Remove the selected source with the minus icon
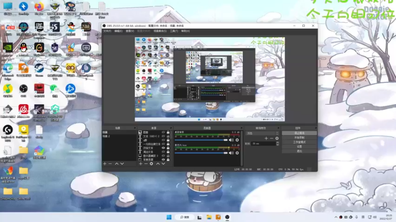The width and height of the screenshot is (396, 222). (x=146, y=164)
